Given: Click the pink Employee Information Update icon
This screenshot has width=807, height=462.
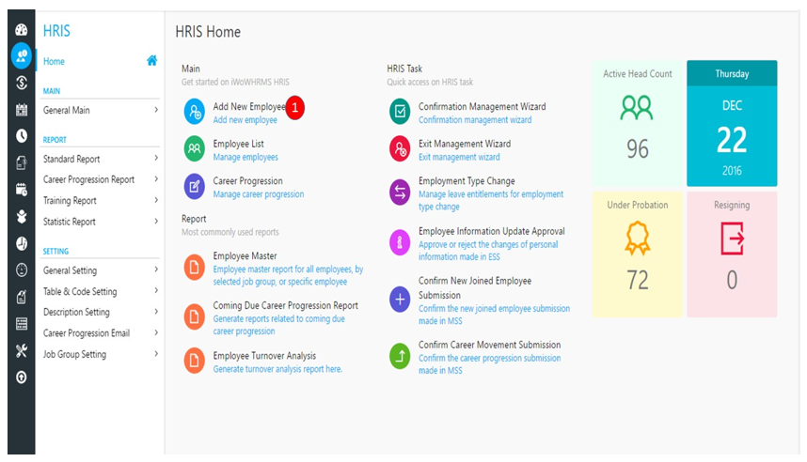Looking at the screenshot, I should [400, 242].
